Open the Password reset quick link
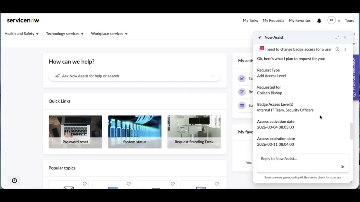The width and height of the screenshot is (360, 202). [x=75, y=132]
